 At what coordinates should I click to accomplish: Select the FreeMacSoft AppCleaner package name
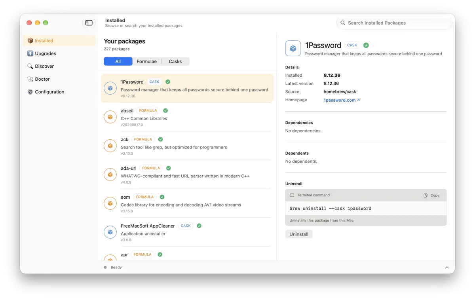point(148,226)
